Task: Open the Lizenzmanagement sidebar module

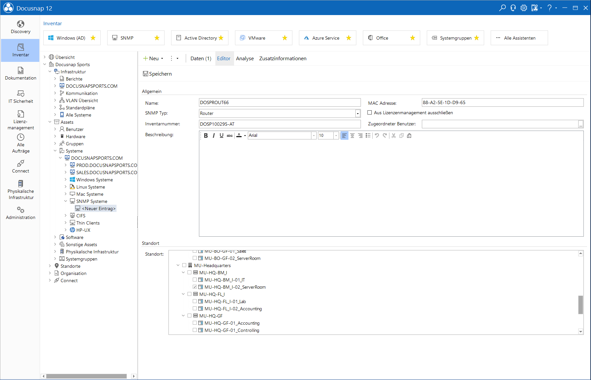Action: click(20, 120)
